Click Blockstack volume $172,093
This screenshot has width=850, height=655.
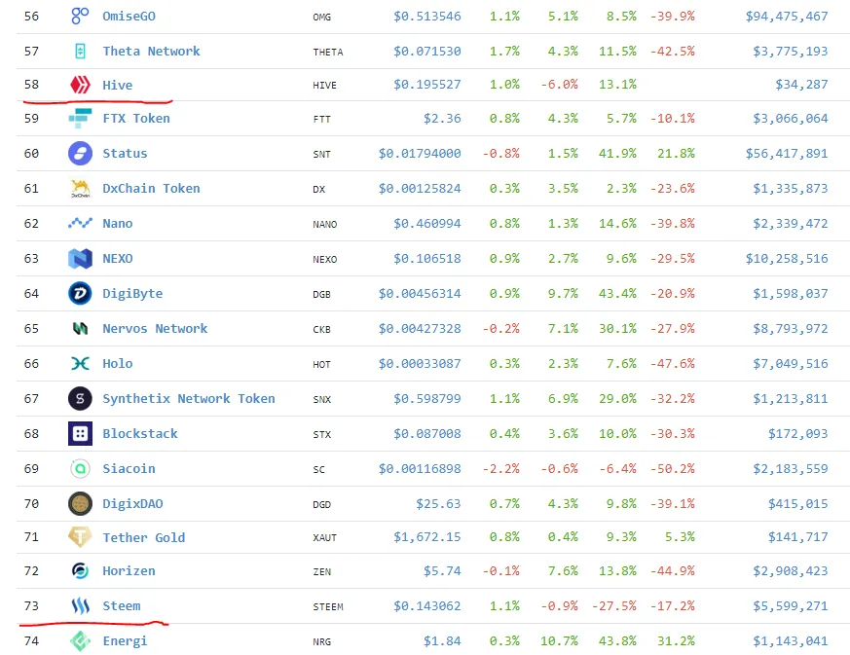click(798, 433)
